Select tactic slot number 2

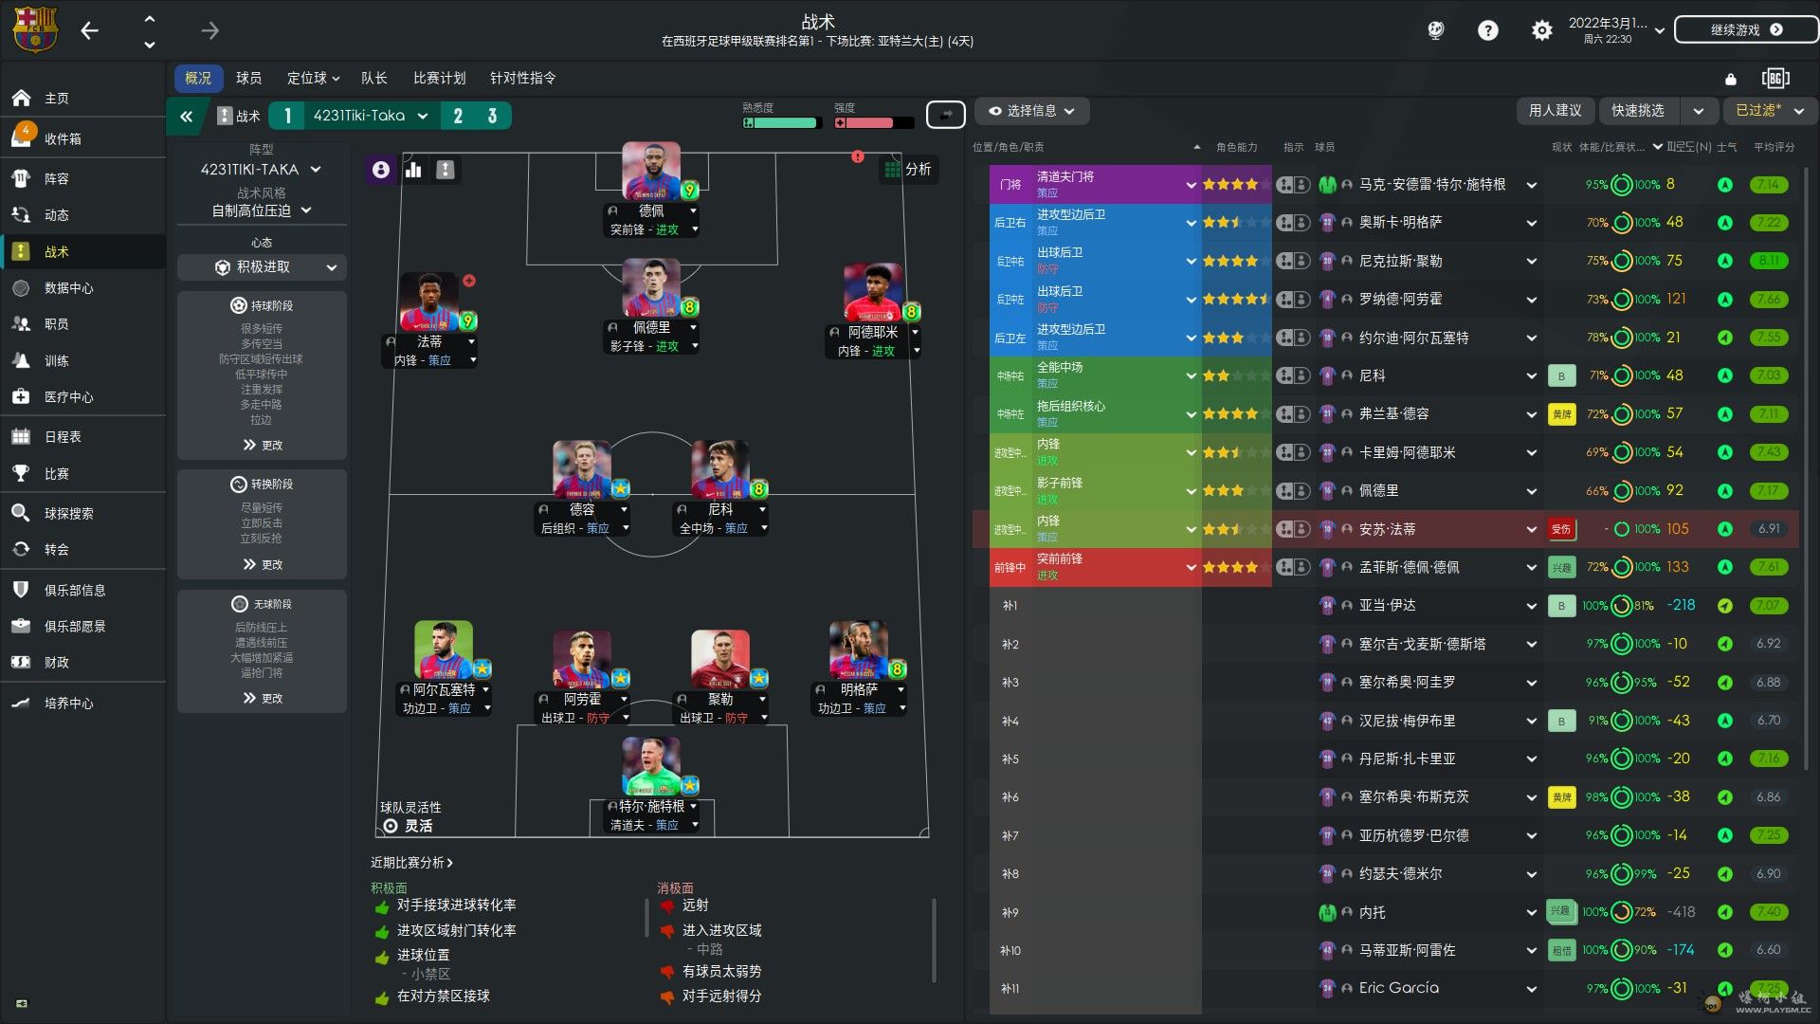coord(458,116)
